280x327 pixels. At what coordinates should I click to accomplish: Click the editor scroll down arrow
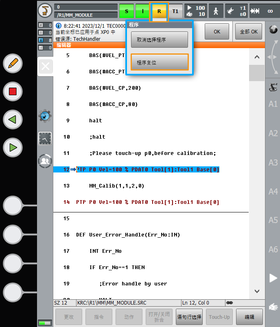[x=257, y=291]
